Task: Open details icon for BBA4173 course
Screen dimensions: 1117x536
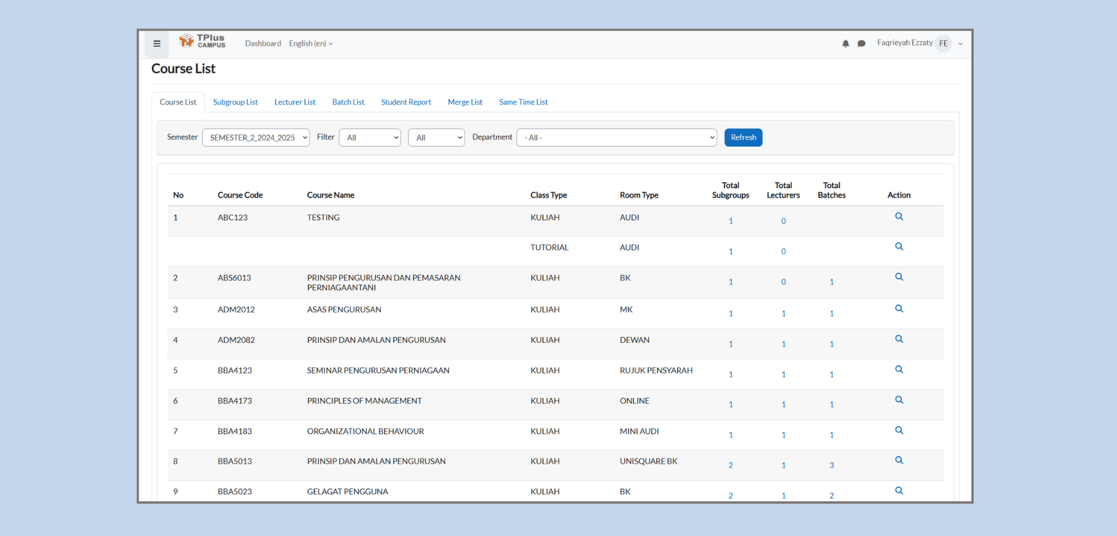Action: tap(899, 400)
